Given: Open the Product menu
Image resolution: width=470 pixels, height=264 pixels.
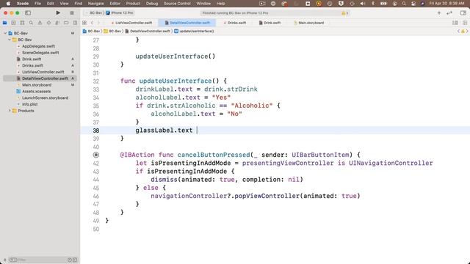Looking at the screenshot, I should [x=133, y=4].
